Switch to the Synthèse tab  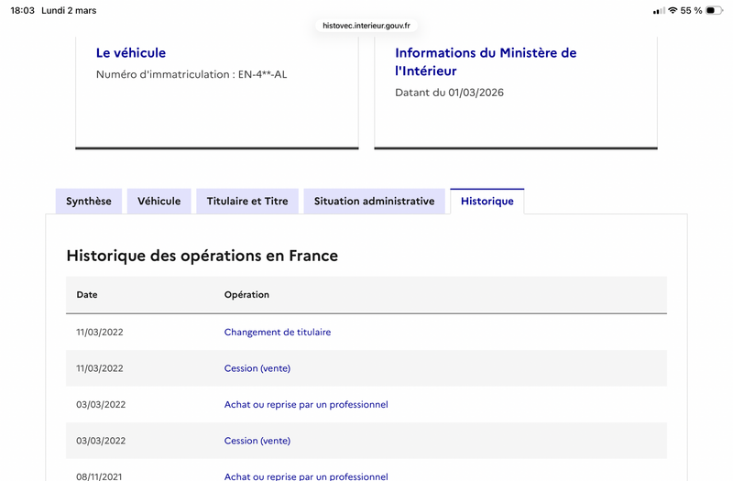(x=88, y=202)
